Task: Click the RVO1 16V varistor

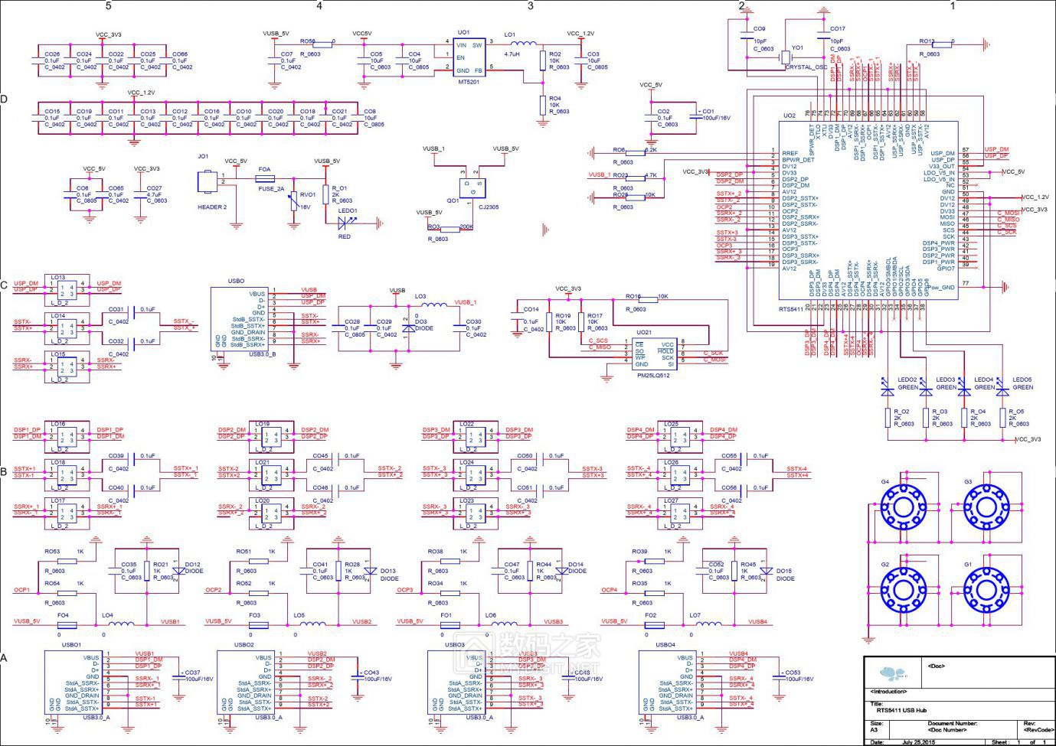Action: (294, 202)
